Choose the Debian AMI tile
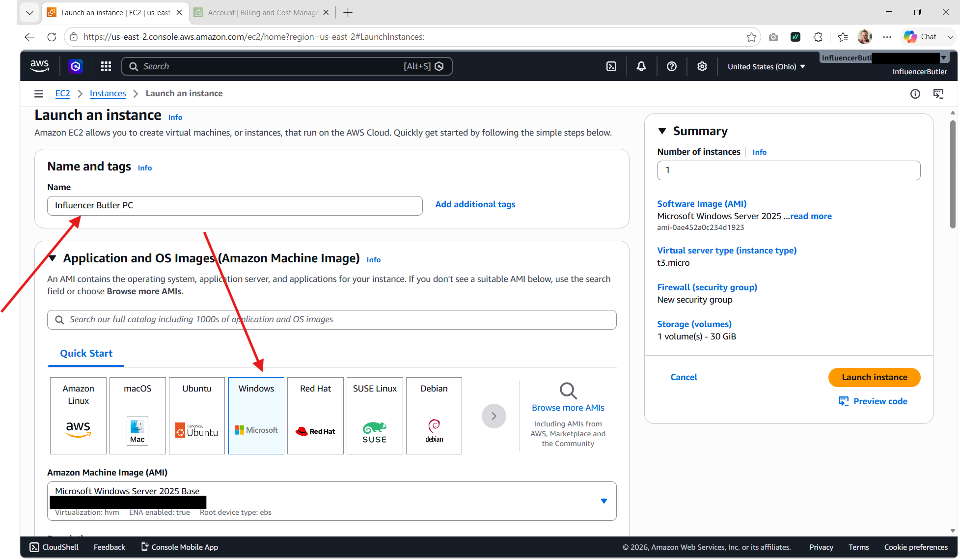The height and width of the screenshot is (560, 960). (x=434, y=416)
